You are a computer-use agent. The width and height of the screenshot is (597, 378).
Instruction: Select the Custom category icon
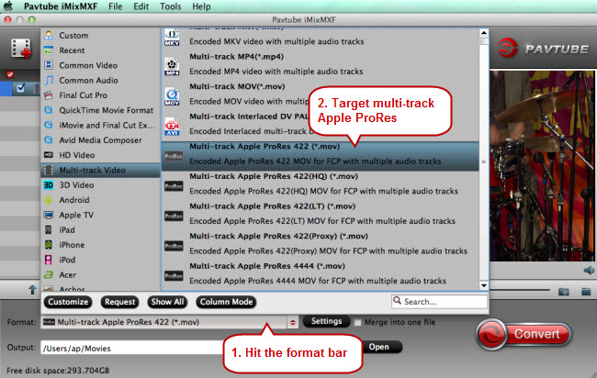[x=49, y=35]
